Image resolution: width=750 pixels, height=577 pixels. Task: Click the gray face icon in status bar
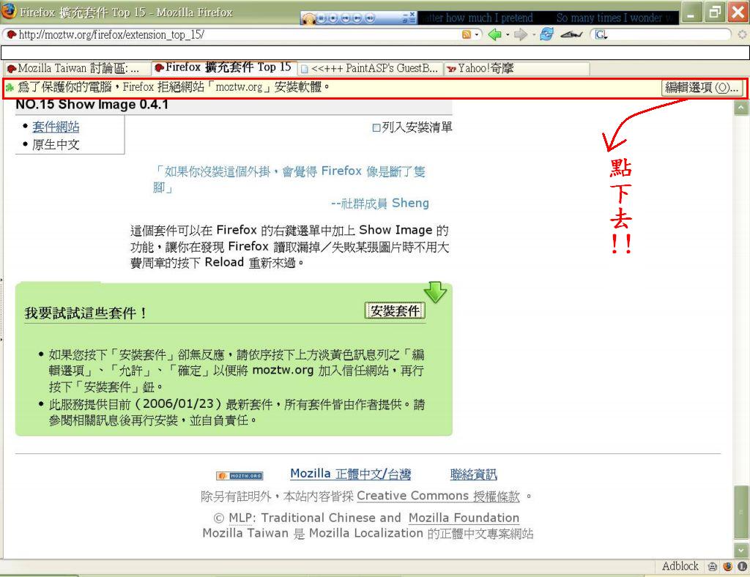pyautogui.click(x=713, y=567)
